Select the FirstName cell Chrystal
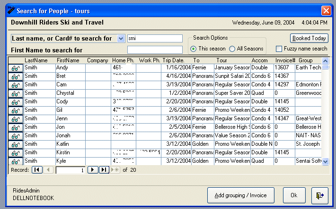The image size is (336, 209). (71, 93)
